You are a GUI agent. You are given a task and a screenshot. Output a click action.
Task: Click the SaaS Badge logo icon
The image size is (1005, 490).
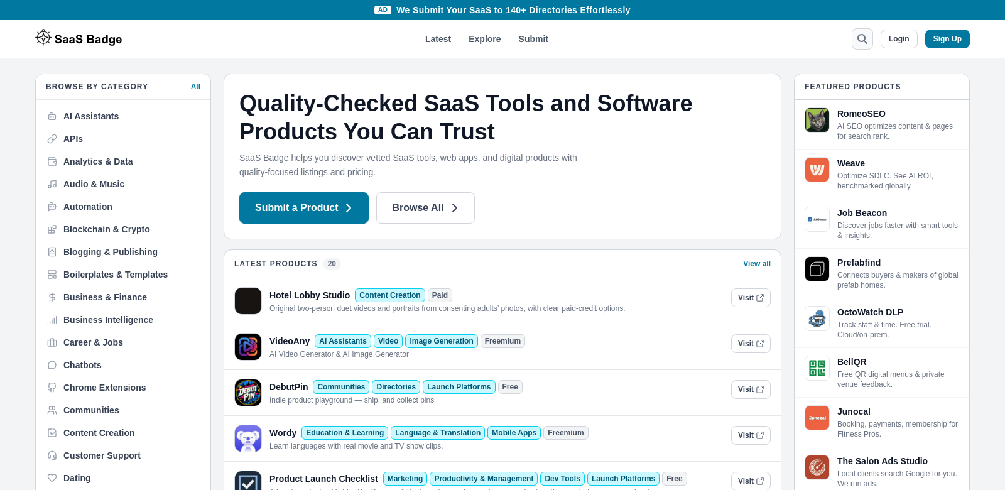click(x=43, y=38)
